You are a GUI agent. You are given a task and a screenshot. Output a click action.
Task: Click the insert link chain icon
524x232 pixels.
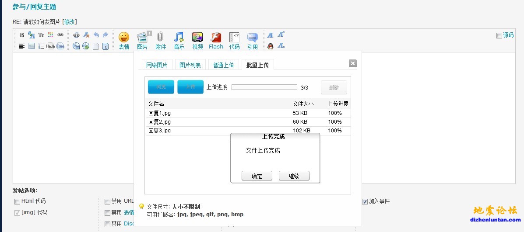[x=60, y=35]
